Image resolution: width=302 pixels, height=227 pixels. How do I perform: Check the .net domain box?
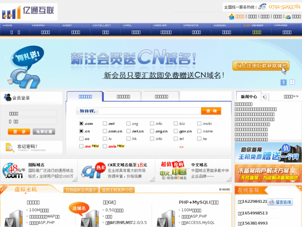(105, 123)
